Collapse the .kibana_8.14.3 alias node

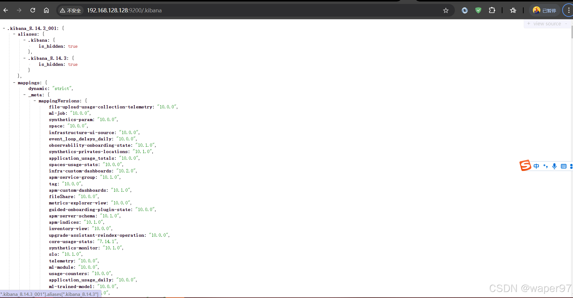(24, 58)
